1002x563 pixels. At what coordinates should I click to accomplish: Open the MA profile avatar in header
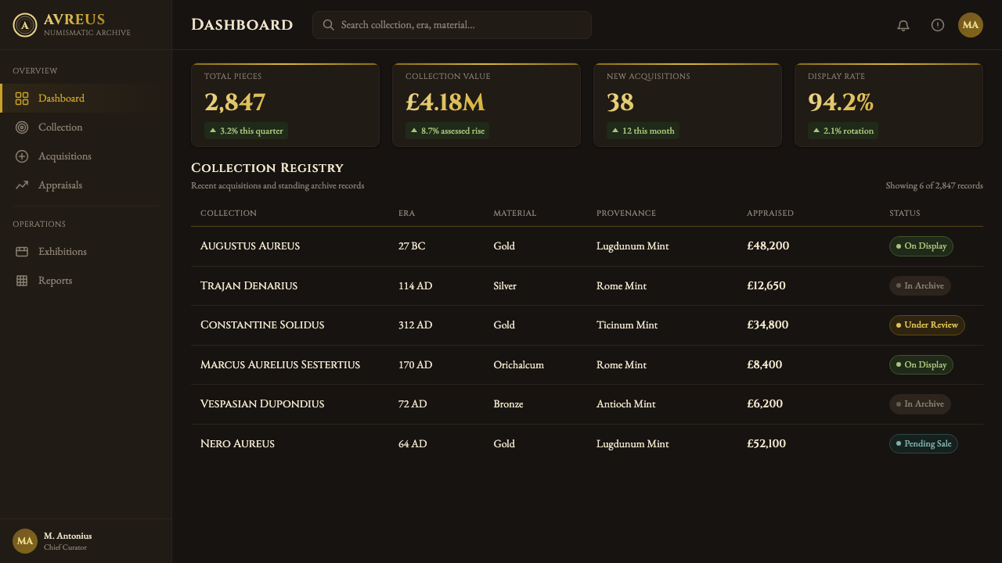point(971,25)
